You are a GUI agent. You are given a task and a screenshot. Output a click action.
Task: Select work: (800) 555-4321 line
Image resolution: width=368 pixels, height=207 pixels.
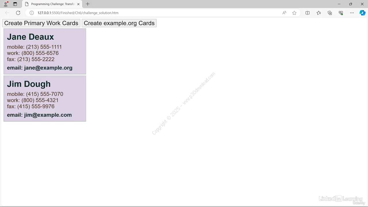33,100
